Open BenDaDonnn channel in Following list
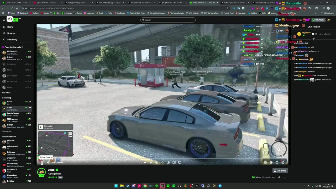This screenshot has height=189, width=336. (17, 114)
